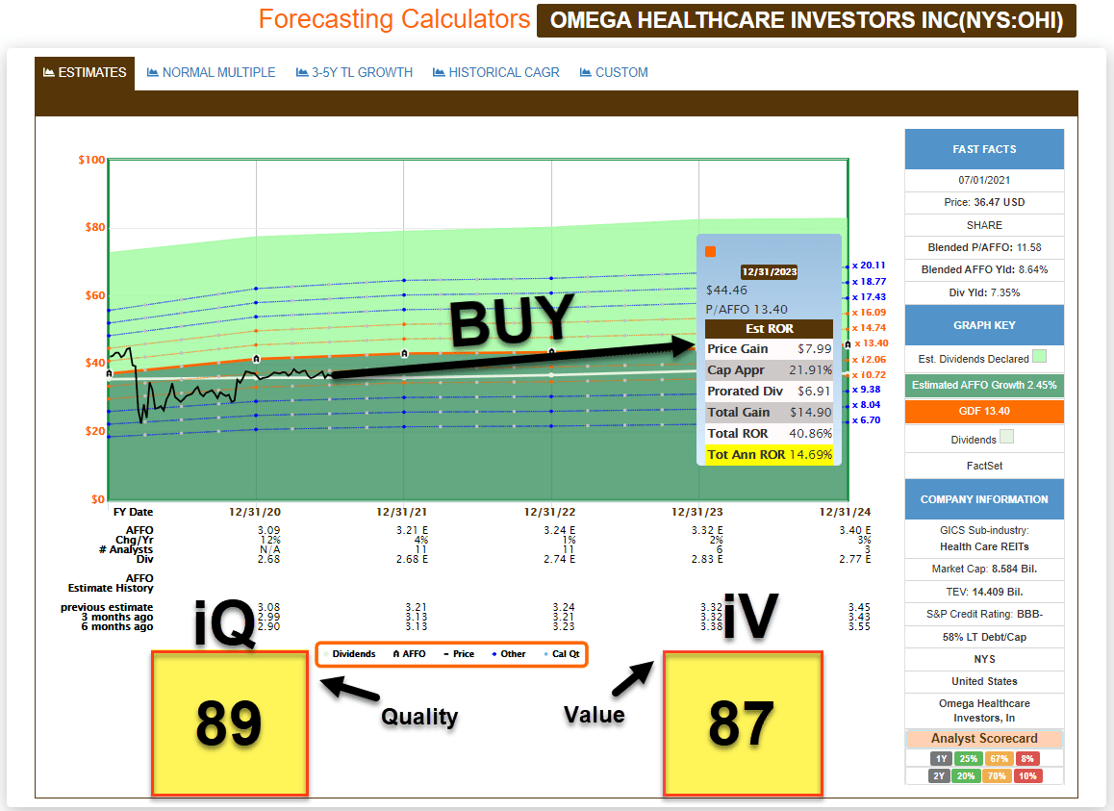
Task: Select the CUSTOM tab
Action: coord(614,72)
